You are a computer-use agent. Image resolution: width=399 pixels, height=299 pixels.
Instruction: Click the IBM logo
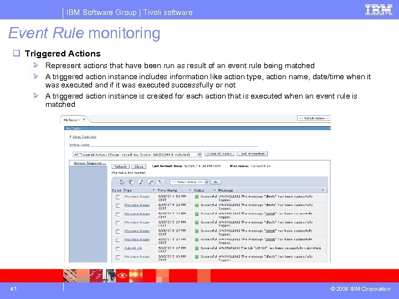tap(378, 10)
